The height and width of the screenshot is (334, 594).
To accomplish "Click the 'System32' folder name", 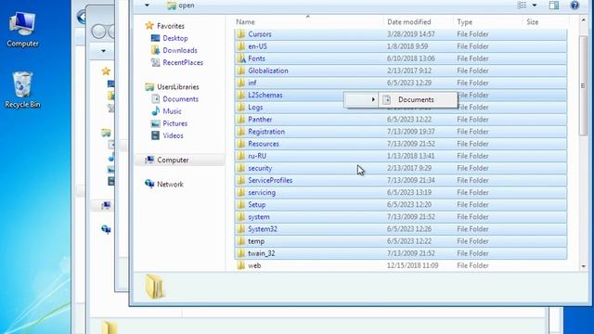I will pyautogui.click(x=263, y=229).
